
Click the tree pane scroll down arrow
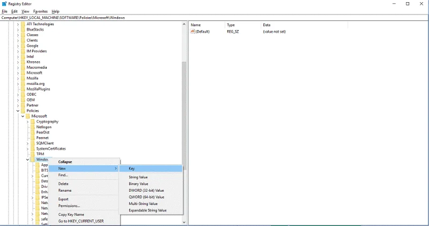click(184, 222)
